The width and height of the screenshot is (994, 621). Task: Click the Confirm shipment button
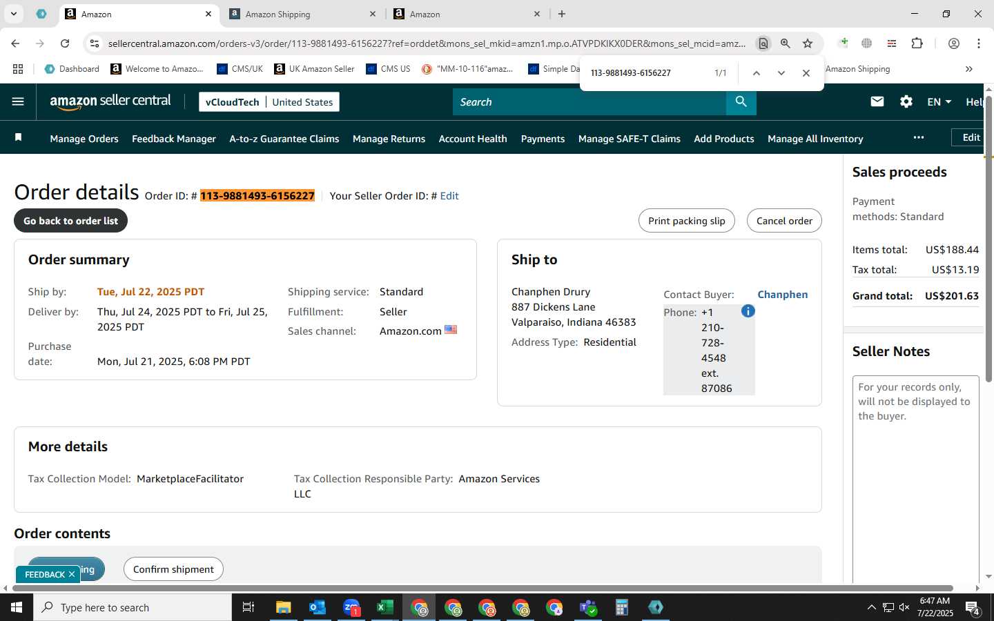[x=173, y=569]
